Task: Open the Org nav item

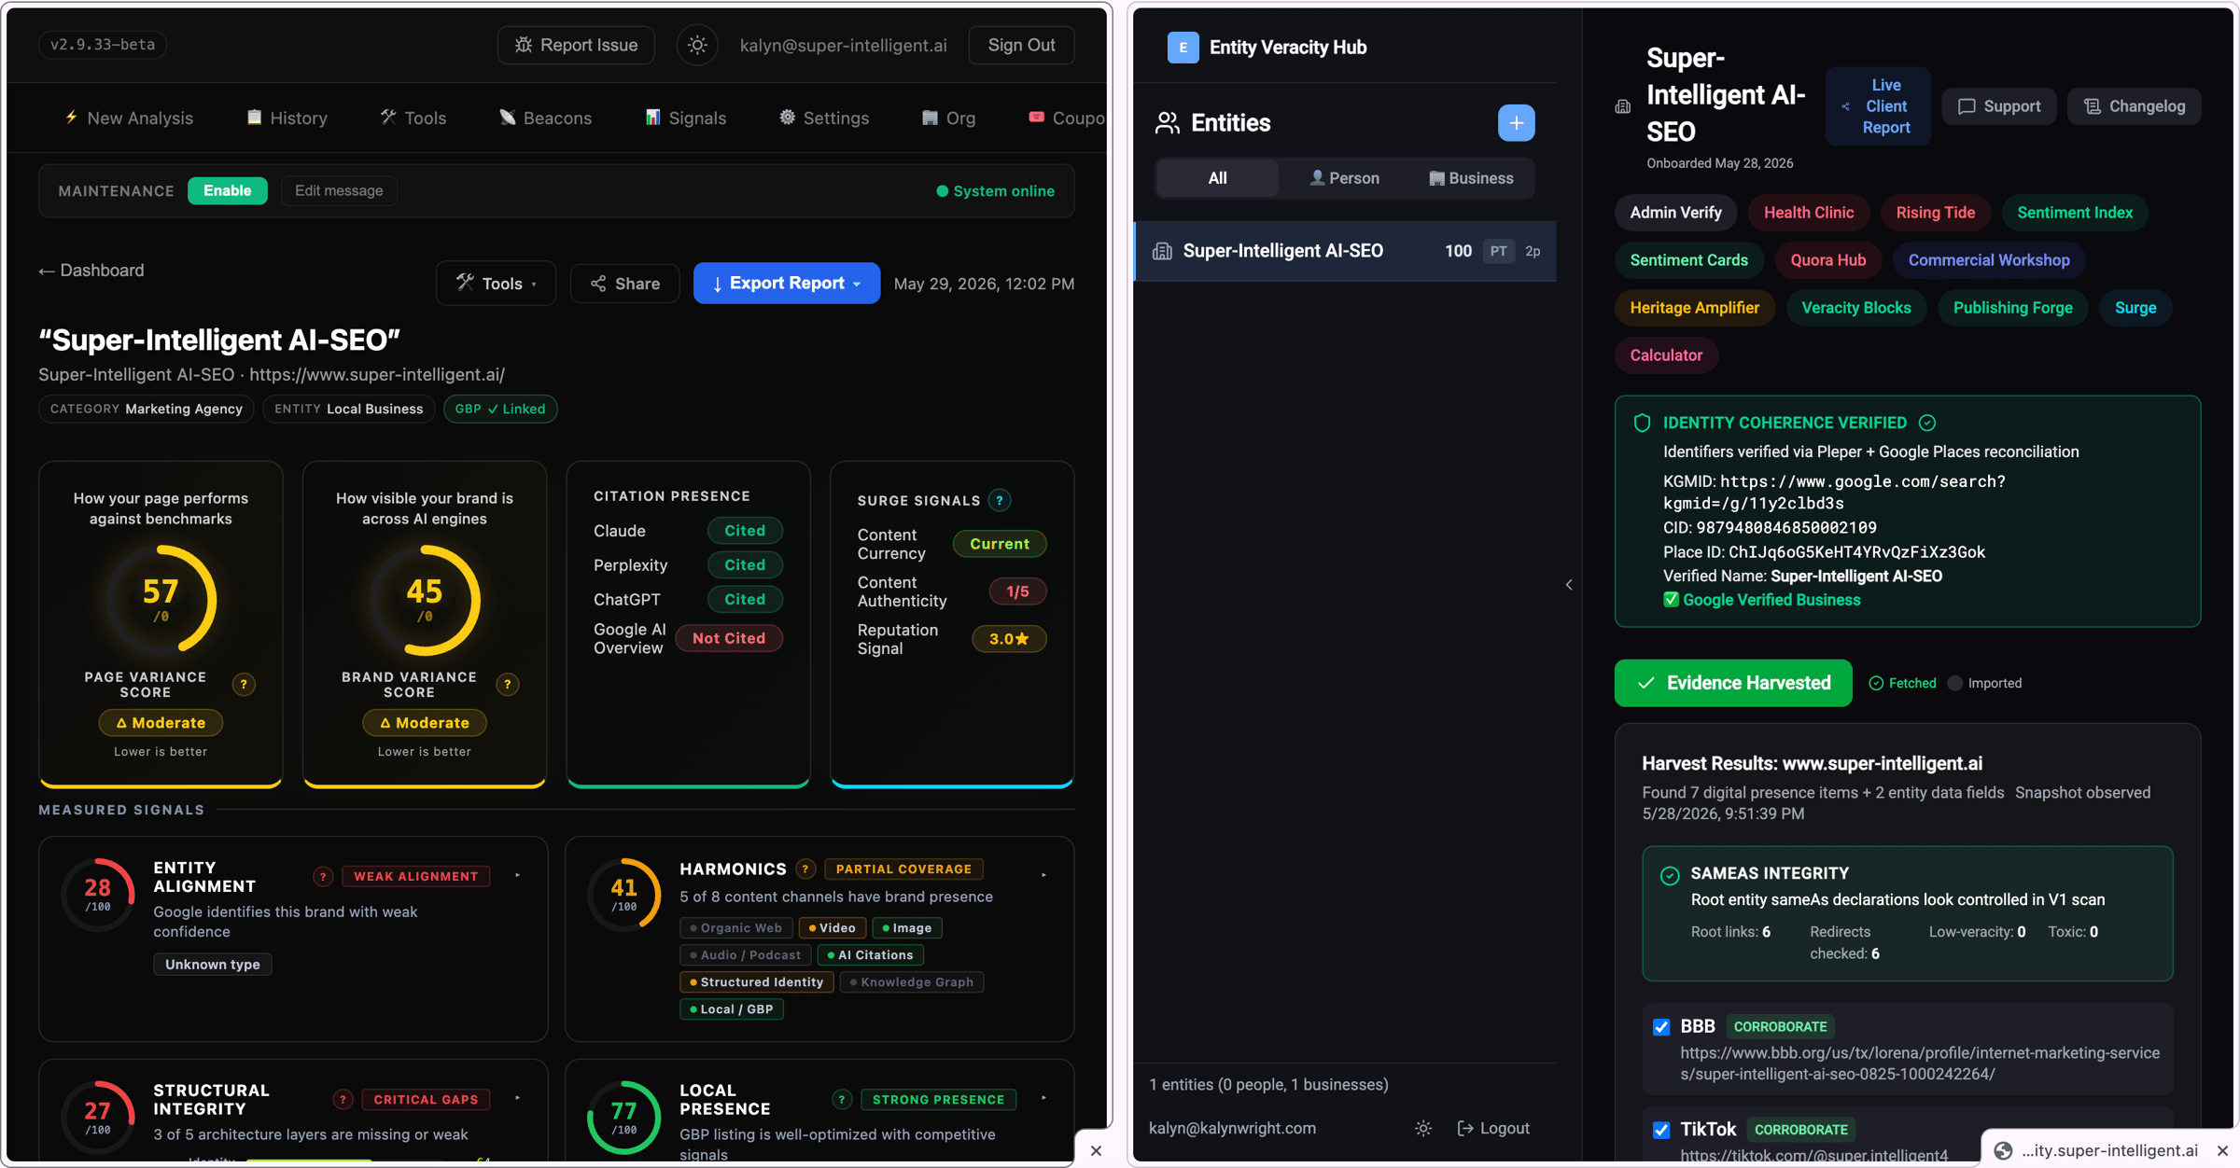Action: [948, 118]
